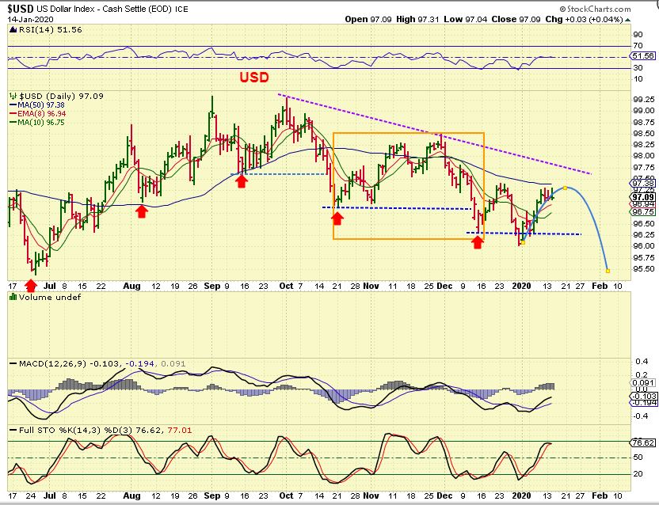The width and height of the screenshot is (659, 505).
Task: Click the candlestick icon beside $USD (Daily)
Action: [x=13, y=97]
